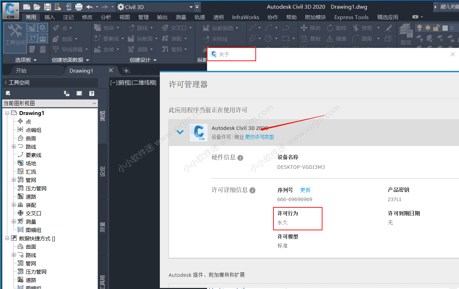
Task: Close the 关于 About dialog
Action: coord(452,54)
